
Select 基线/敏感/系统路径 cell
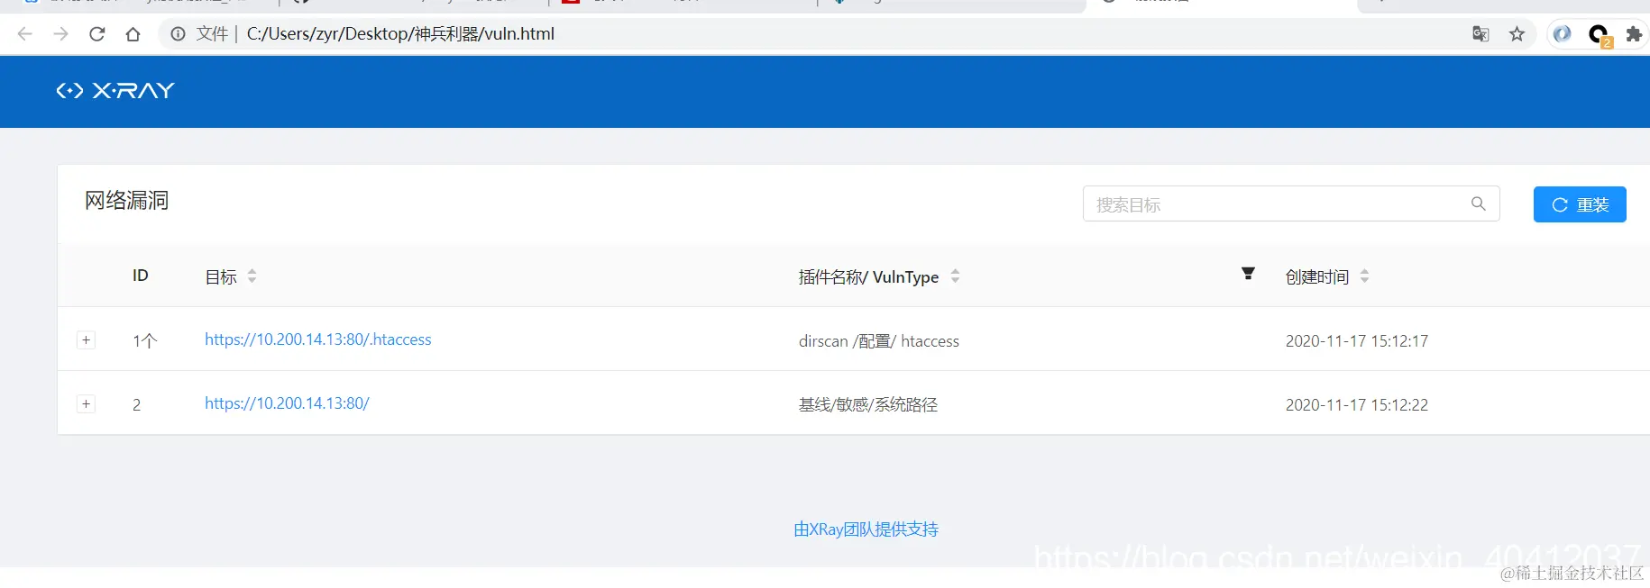tap(868, 405)
